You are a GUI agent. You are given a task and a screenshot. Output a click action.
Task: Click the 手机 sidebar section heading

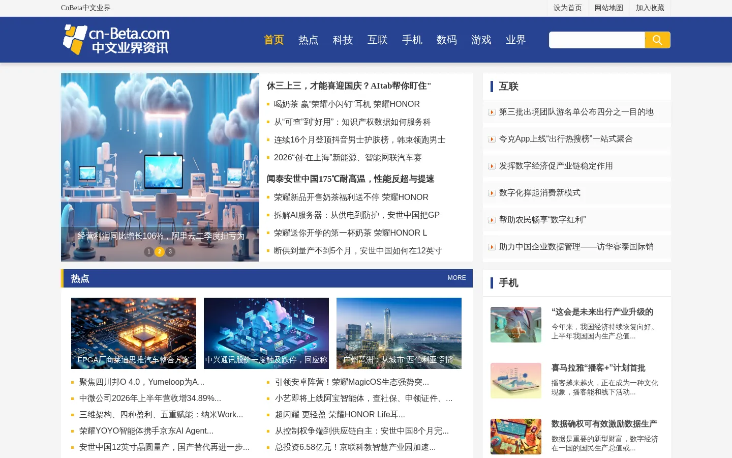click(509, 283)
